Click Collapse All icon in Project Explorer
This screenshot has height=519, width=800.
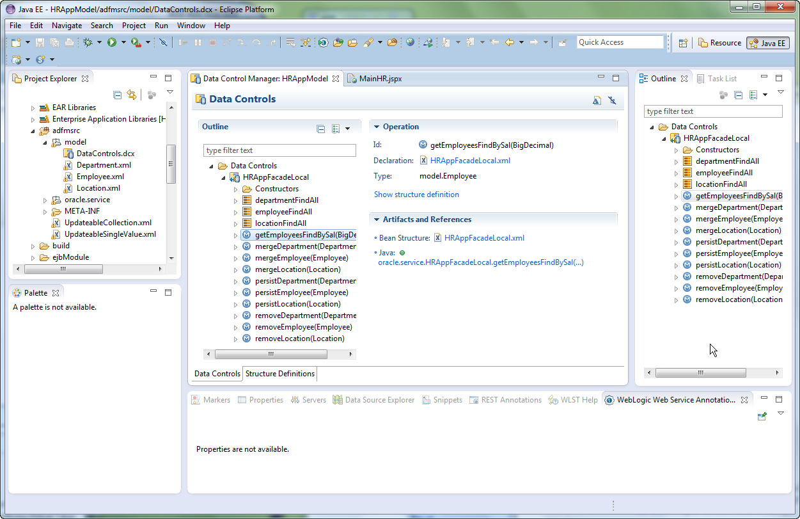click(117, 95)
